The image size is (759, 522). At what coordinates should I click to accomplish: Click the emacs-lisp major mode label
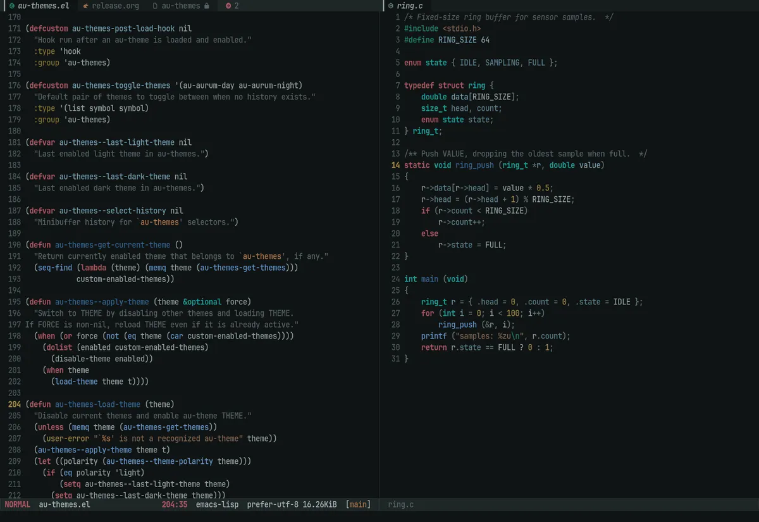point(217,504)
